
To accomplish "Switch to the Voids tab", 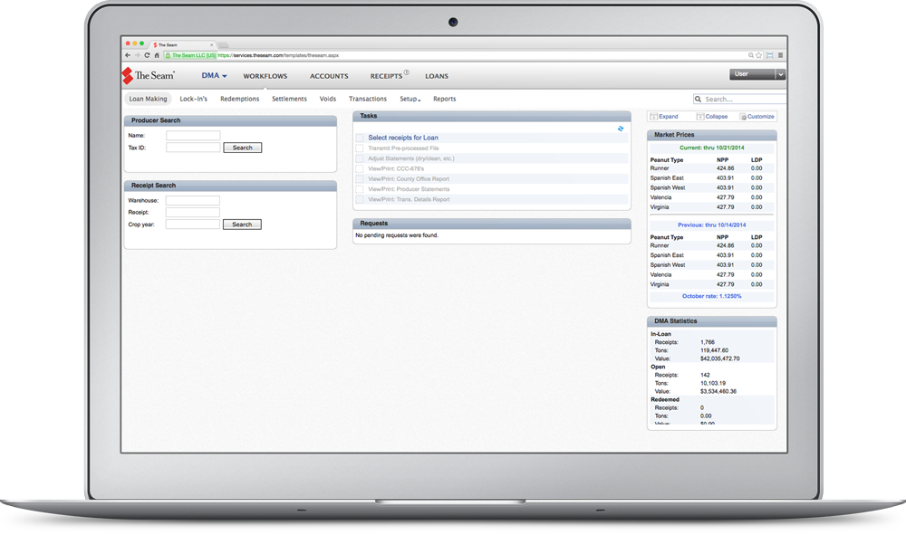I will click(x=328, y=100).
